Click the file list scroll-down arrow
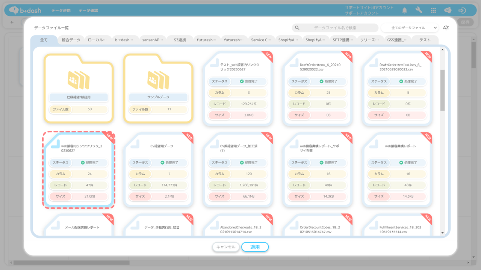The width and height of the screenshot is (481, 270). tap(442, 233)
